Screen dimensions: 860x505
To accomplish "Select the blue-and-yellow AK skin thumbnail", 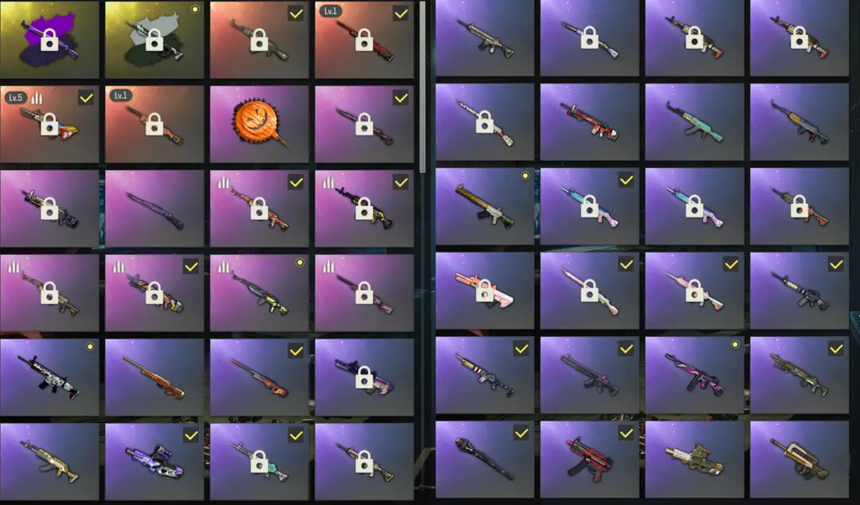I will click(x=799, y=123).
